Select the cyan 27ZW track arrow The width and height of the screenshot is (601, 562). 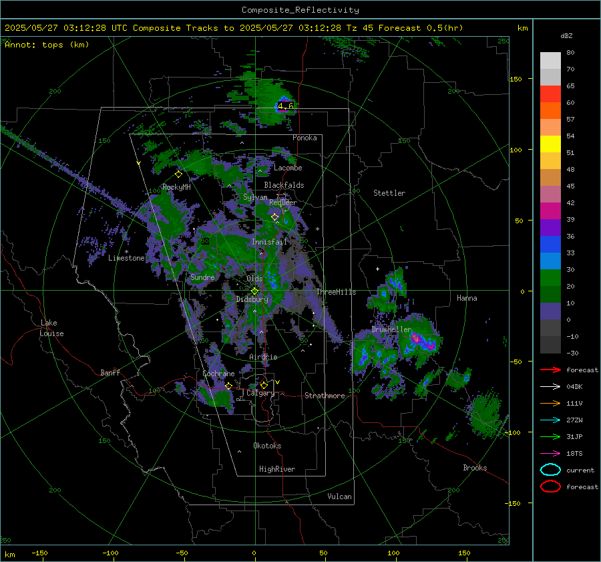pos(550,420)
